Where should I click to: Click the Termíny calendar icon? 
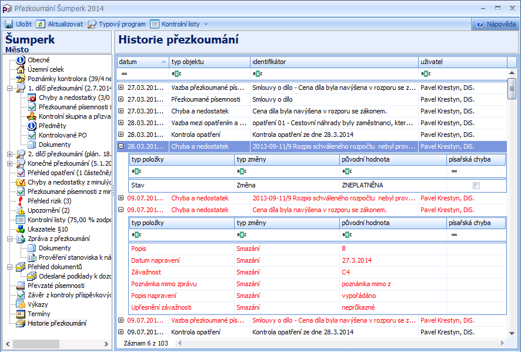pos(21,314)
